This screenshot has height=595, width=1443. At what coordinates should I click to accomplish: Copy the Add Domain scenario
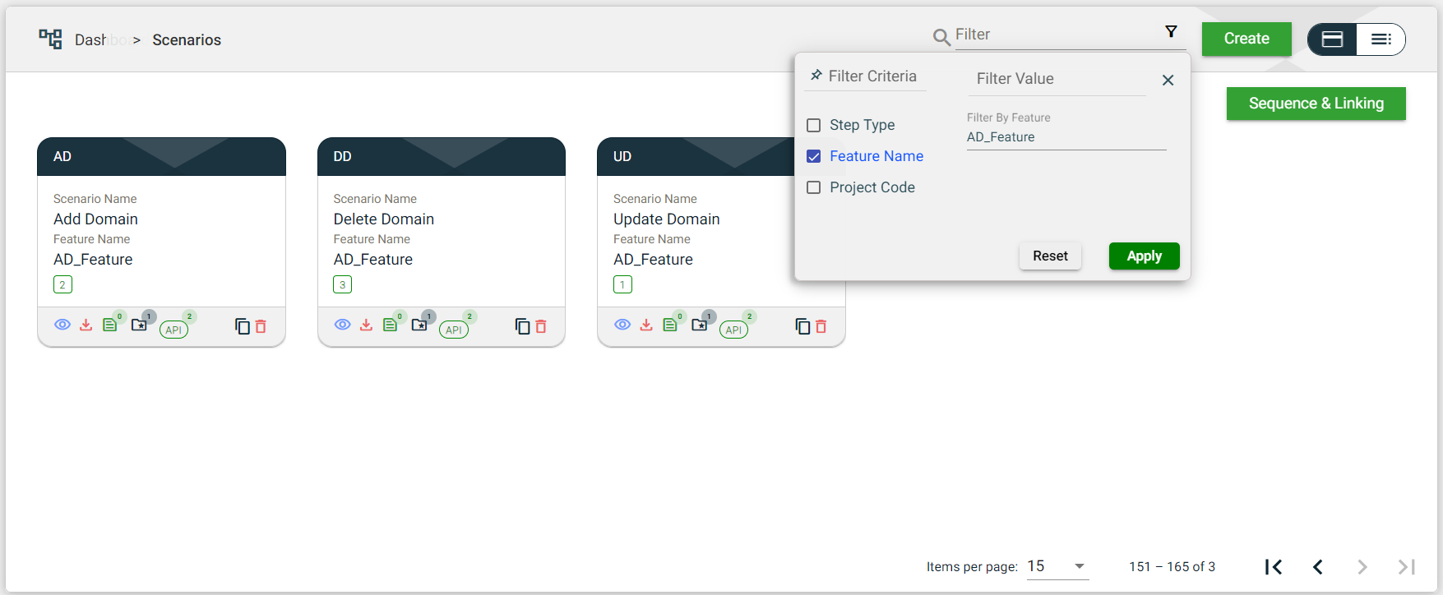click(242, 326)
